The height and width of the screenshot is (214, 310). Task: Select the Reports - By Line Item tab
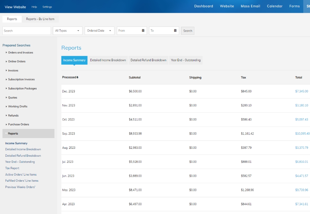coord(40,19)
